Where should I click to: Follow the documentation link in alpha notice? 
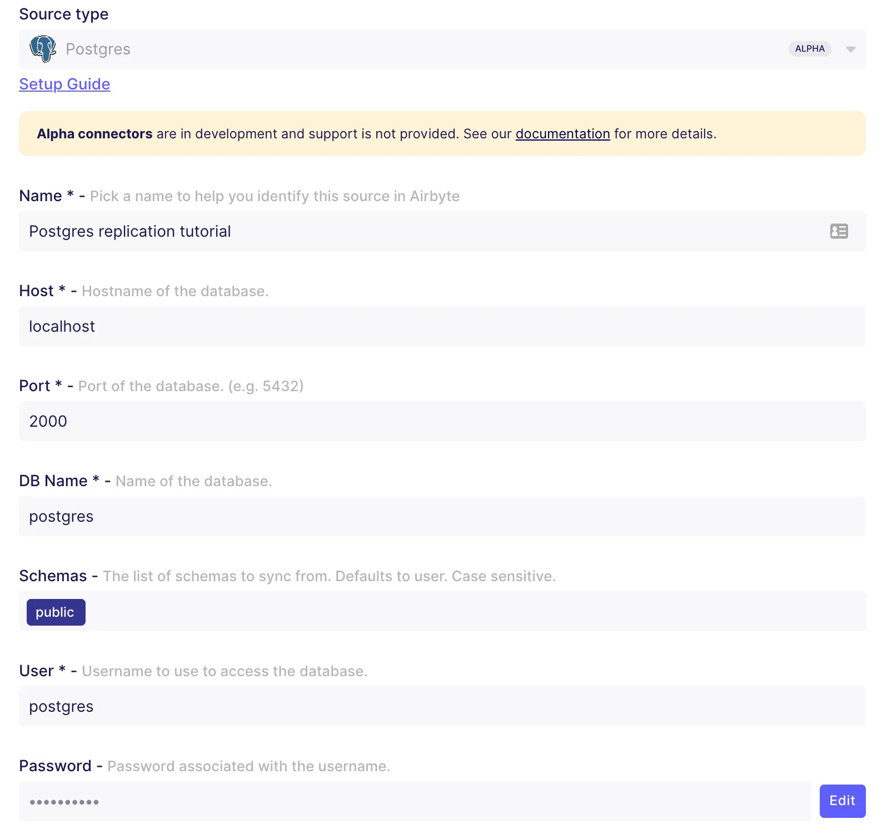(x=562, y=134)
